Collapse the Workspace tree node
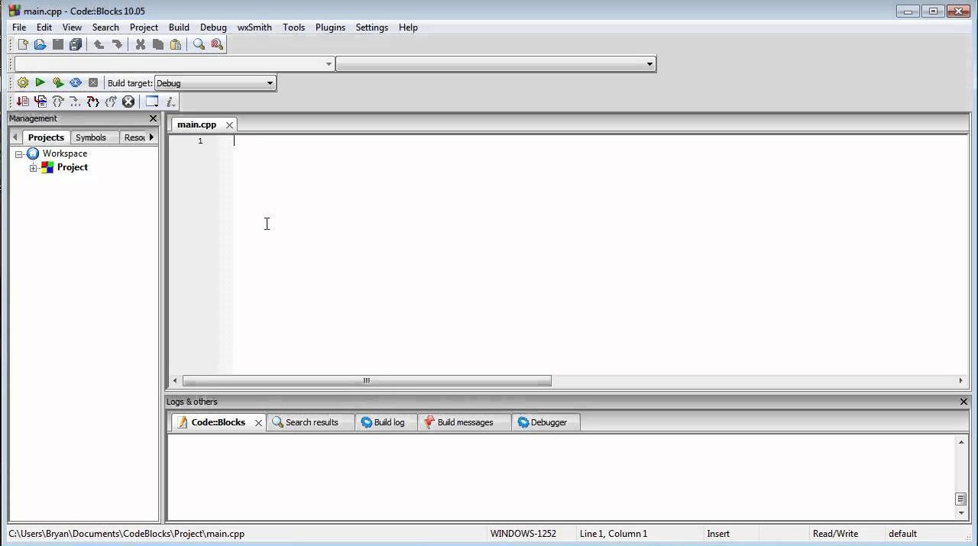The width and height of the screenshot is (978, 546). [19, 154]
